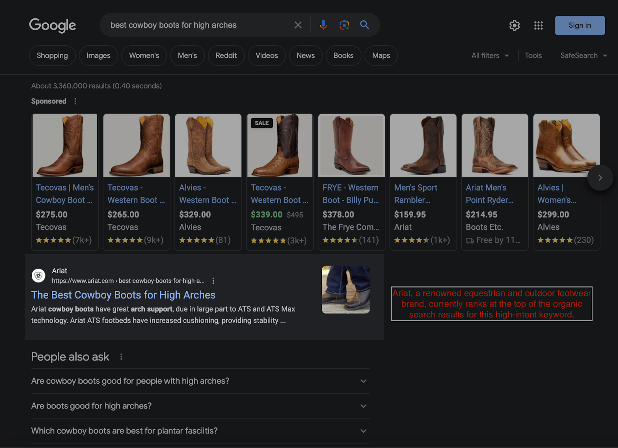Click the magnifying glass search icon
Image resolution: width=618 pixels, height=448 pixels.
coord(364,25)
